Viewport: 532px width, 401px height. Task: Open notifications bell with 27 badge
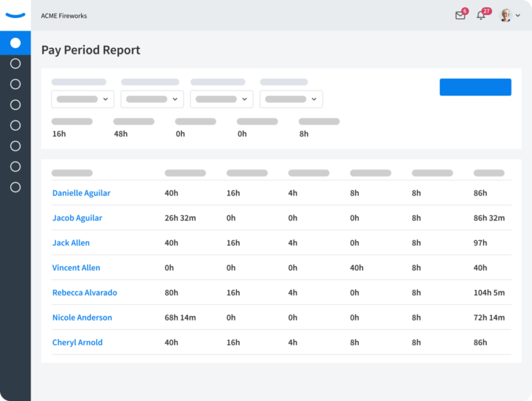coord(481,15)
